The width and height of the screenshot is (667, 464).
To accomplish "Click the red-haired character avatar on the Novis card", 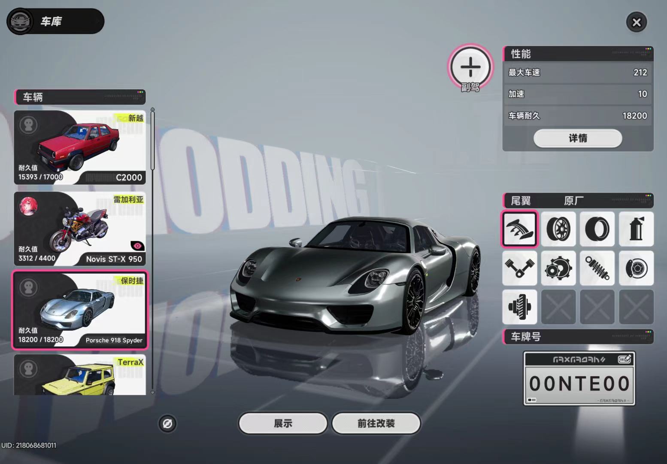I will 29,206.
